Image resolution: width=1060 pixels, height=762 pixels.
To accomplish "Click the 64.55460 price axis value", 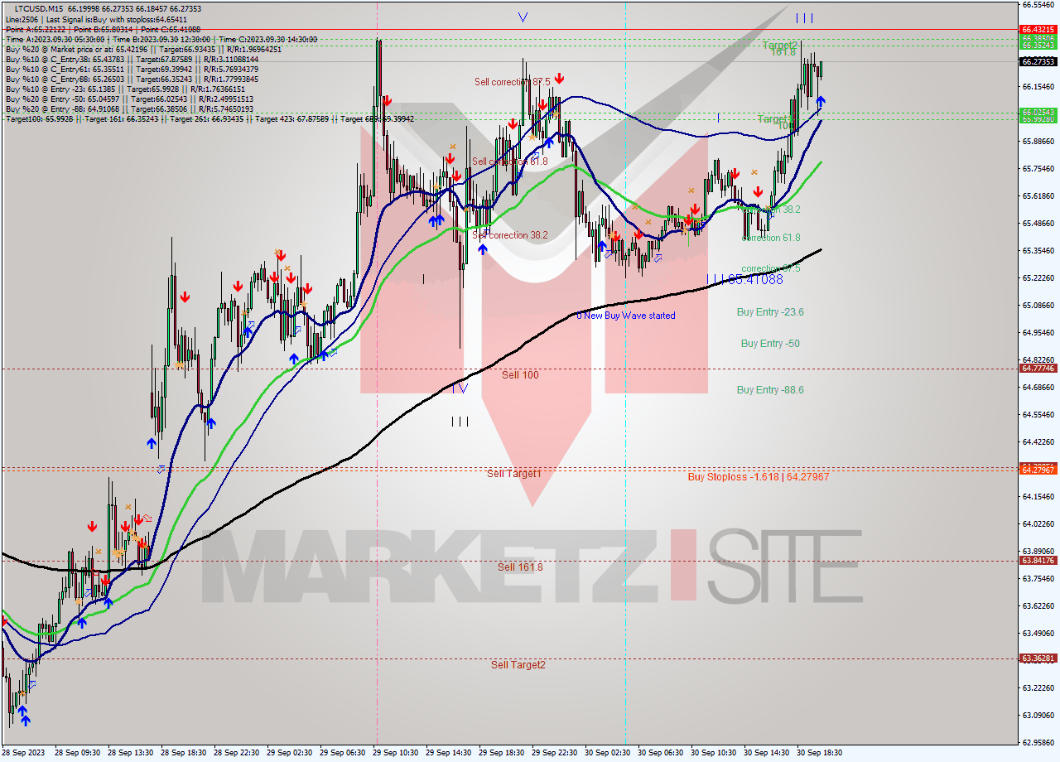I will [x=1038, y=415].
